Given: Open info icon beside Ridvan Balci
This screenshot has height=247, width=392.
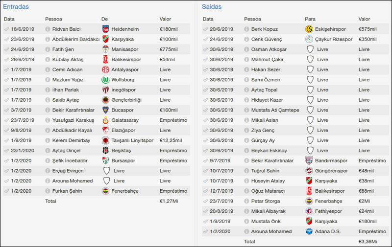Looking at the screenshot, I should point(48,29).
